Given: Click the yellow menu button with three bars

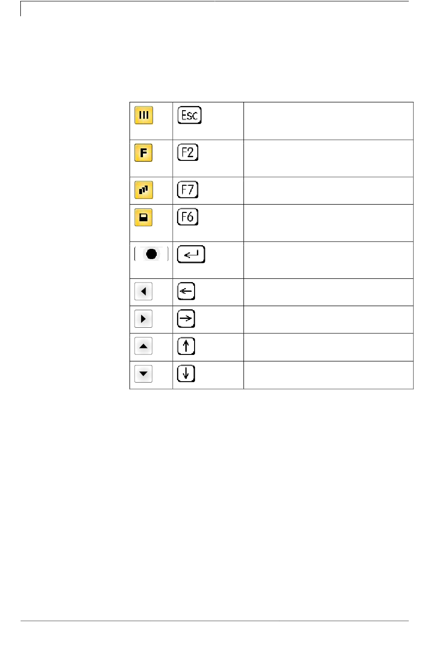Looking at the screenshot, I should pyautogui.click(x=143, y=115).
